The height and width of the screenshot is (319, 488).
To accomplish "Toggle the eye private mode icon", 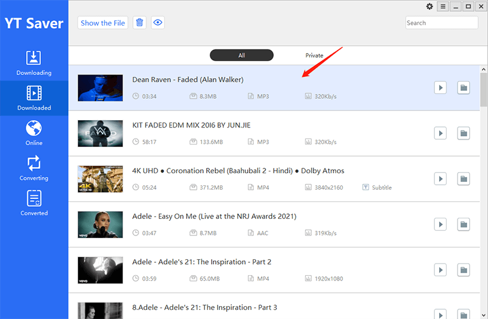I will coord(158,23).
